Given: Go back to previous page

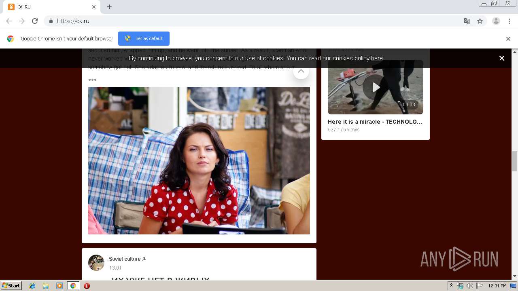Looking at the screenshot, I should [9, 21].
